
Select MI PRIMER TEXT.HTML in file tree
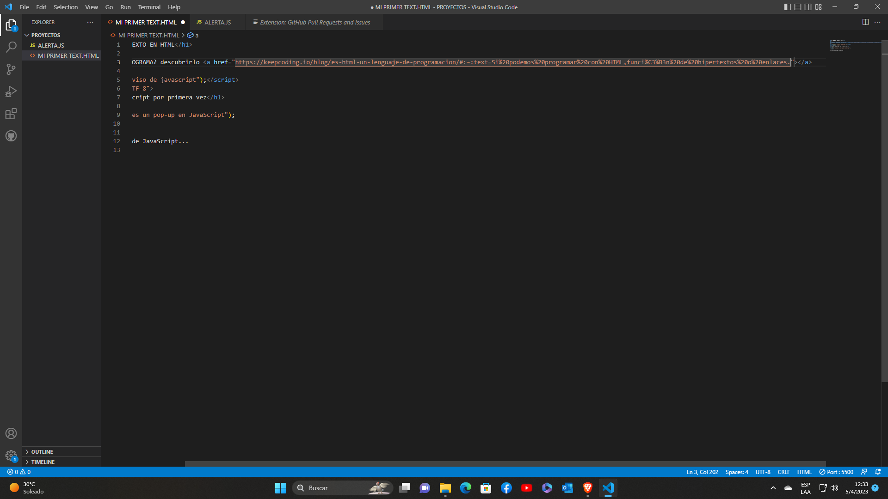point(62,55)
